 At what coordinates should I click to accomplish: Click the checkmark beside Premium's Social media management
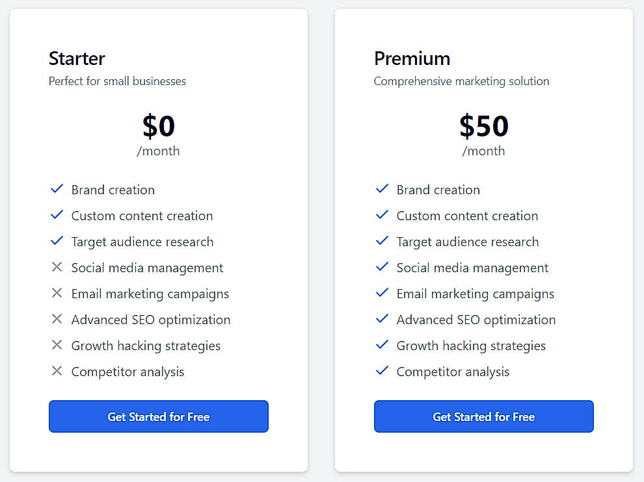tap(382, 267)
